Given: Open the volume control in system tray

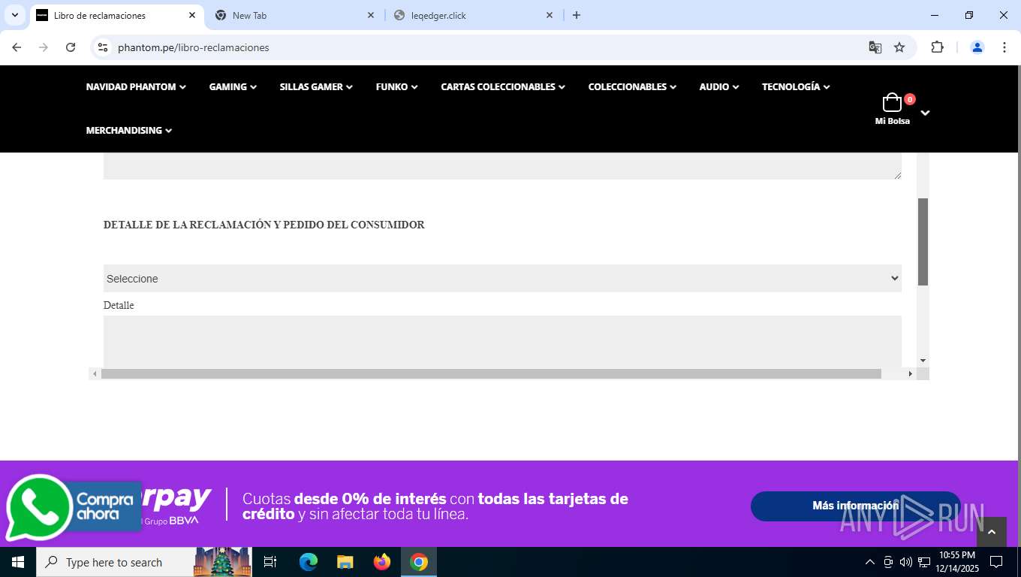Looking at the screenshot, I should pyautogui.click(x=906, y=562).
